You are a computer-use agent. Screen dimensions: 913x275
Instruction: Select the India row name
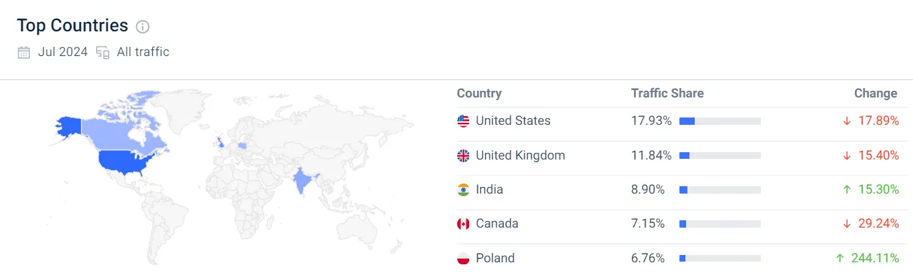489,190
